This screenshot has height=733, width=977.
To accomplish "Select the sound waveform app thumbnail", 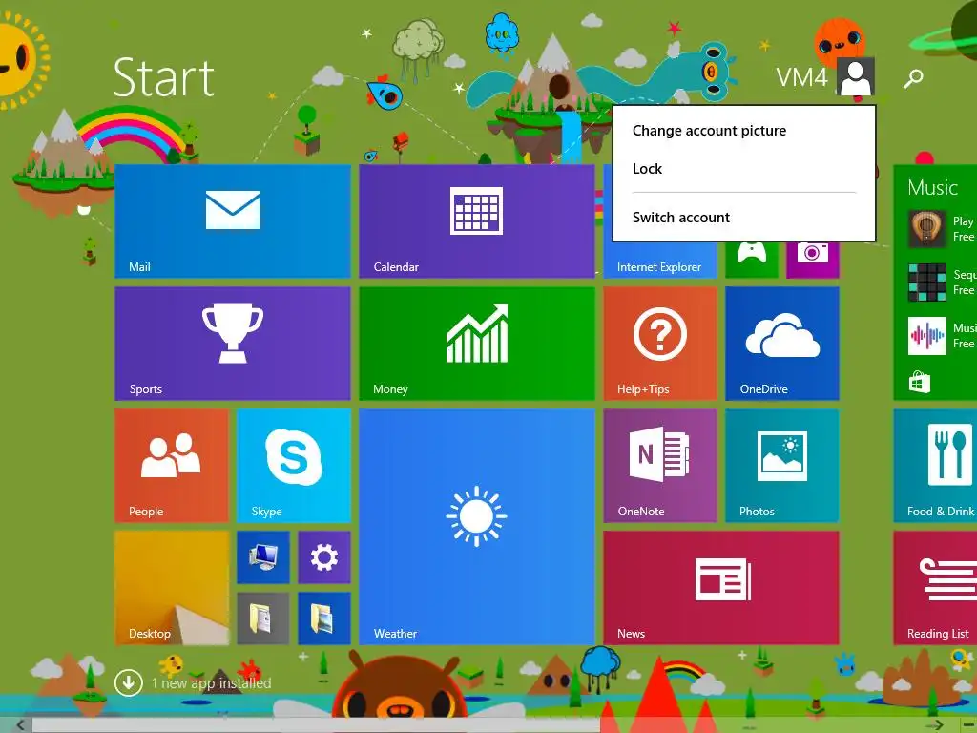I will [x=927, y=335].
